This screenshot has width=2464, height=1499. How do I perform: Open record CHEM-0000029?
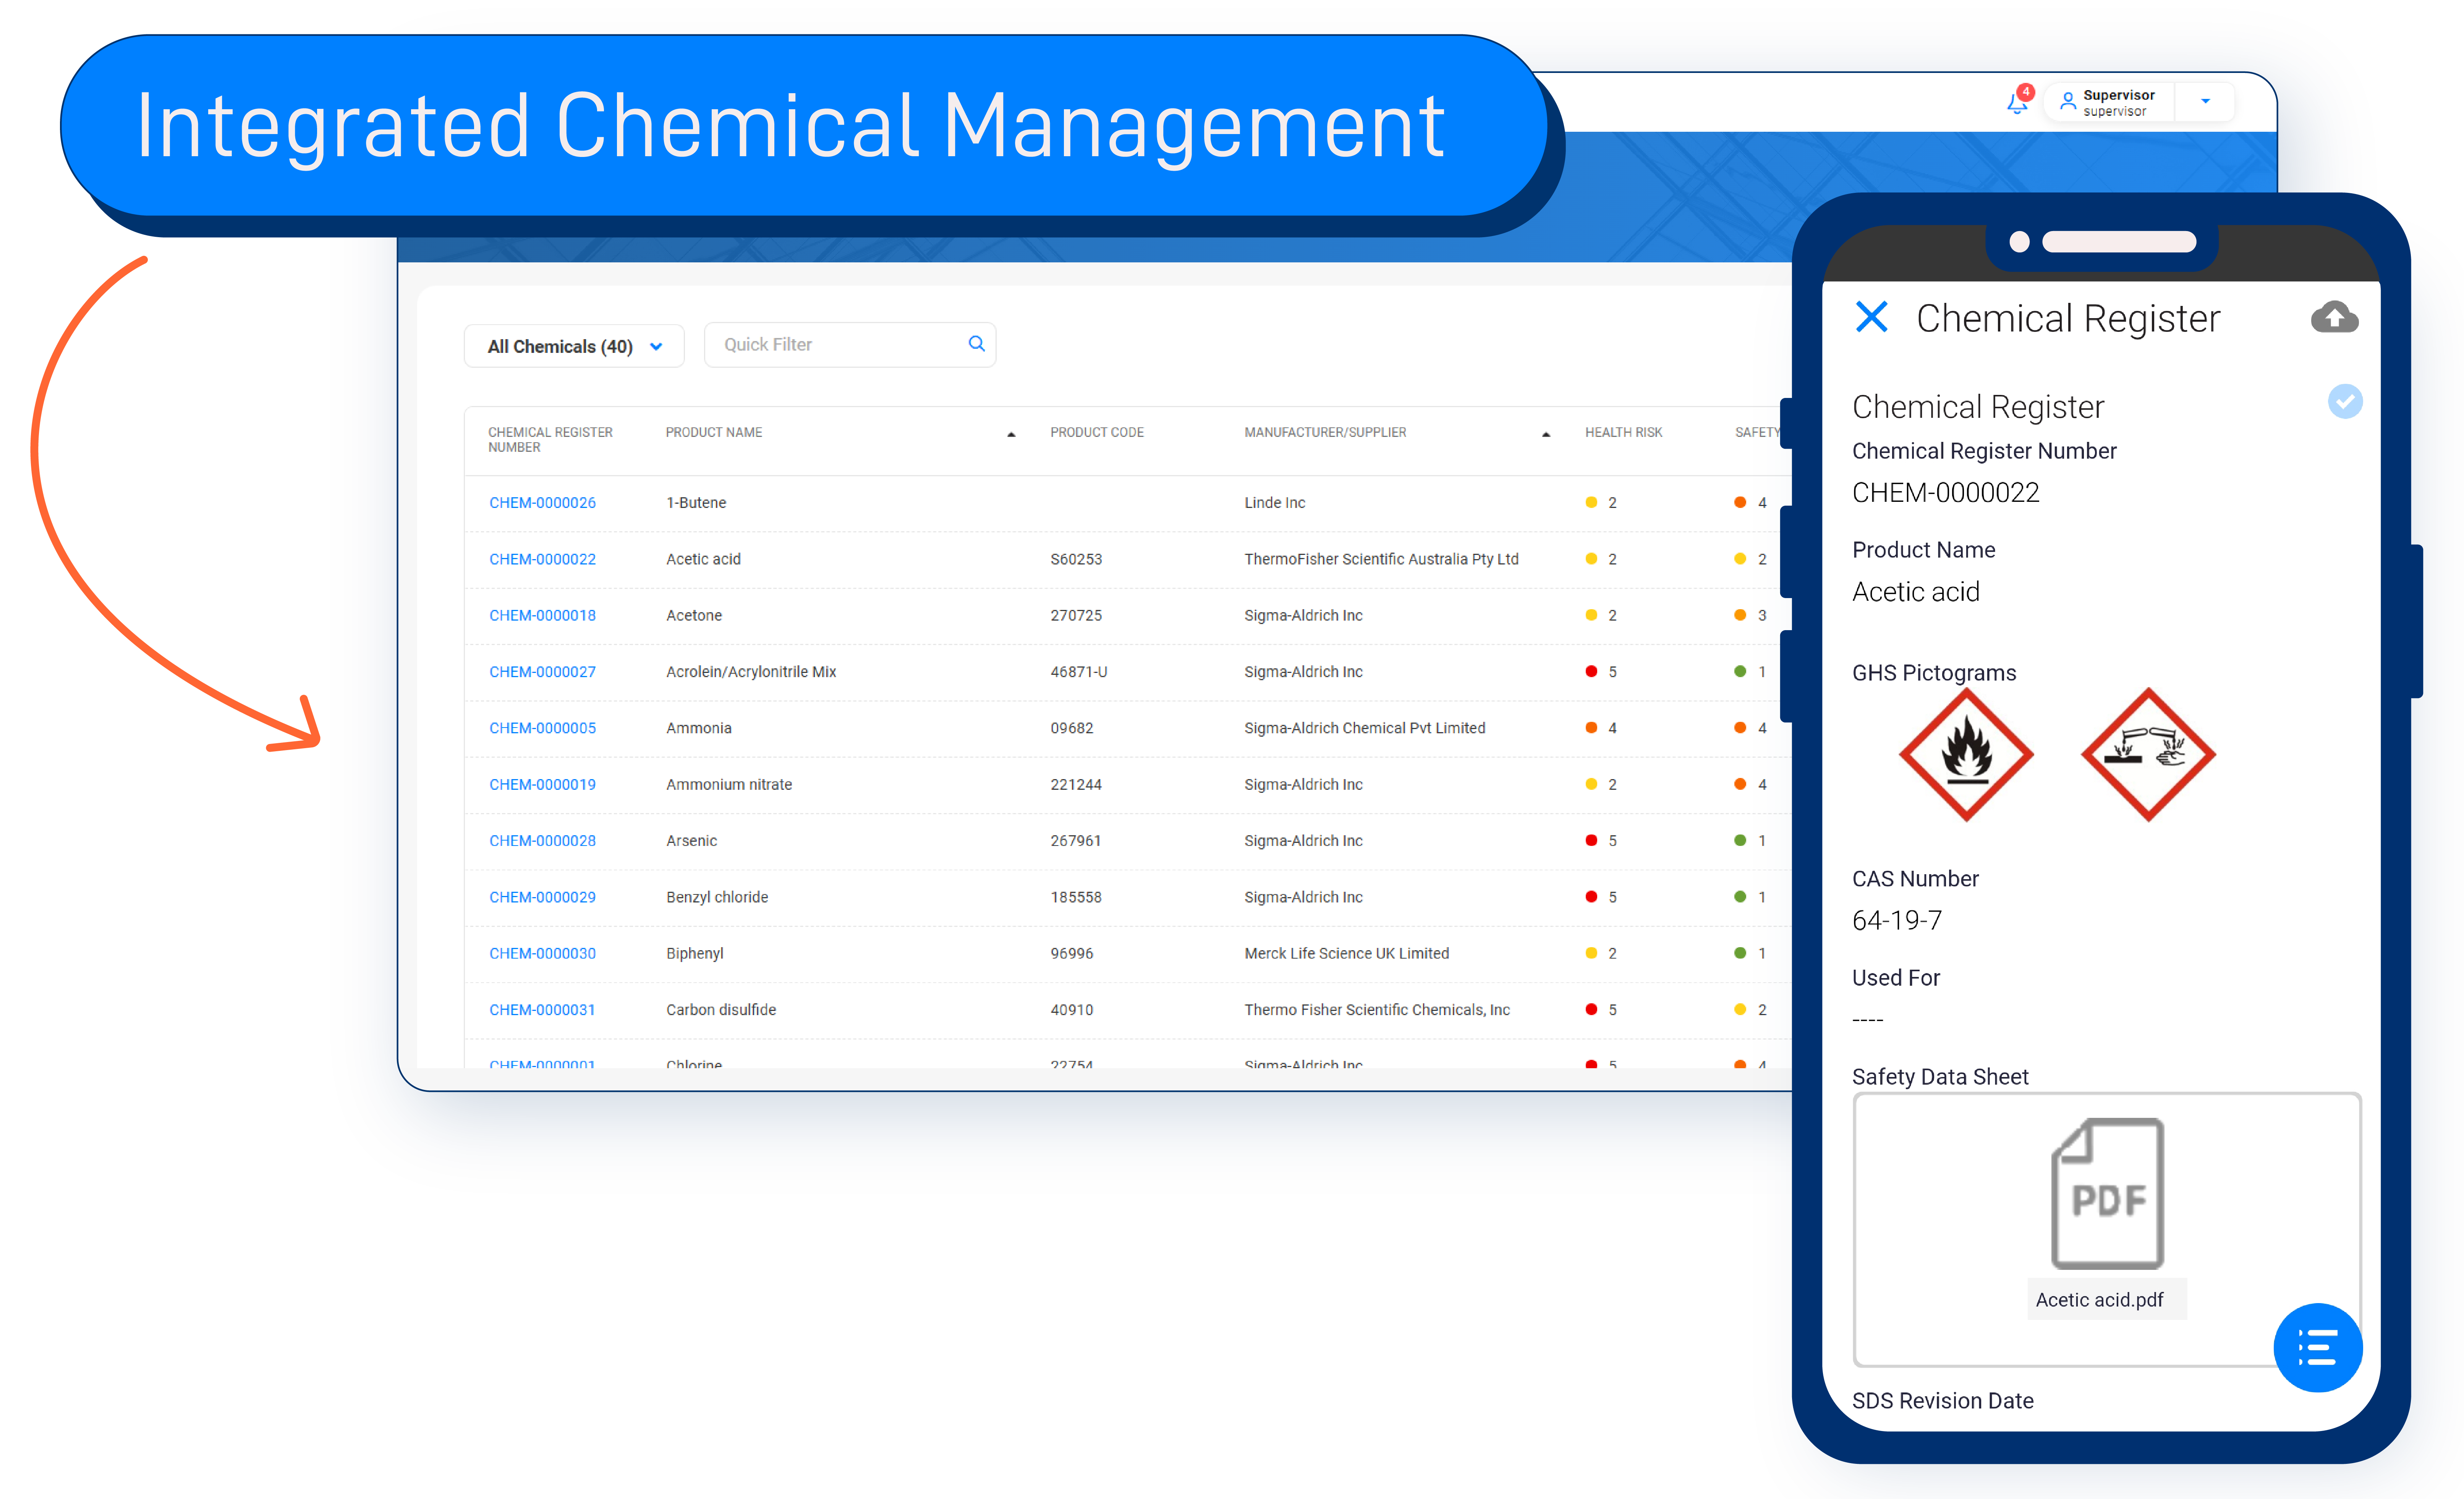pyautogui.click(x=542, y=897)
